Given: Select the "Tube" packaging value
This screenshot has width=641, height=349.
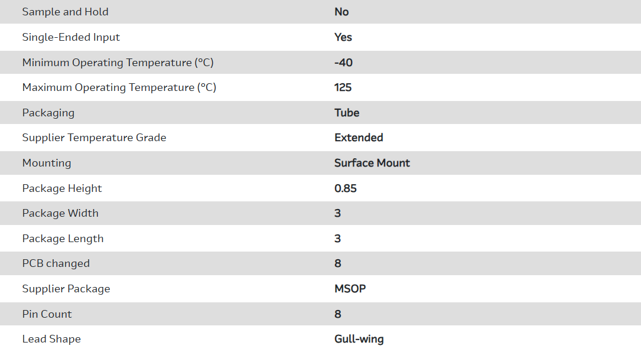Looking at the screenshot, I should click(347, 113).
